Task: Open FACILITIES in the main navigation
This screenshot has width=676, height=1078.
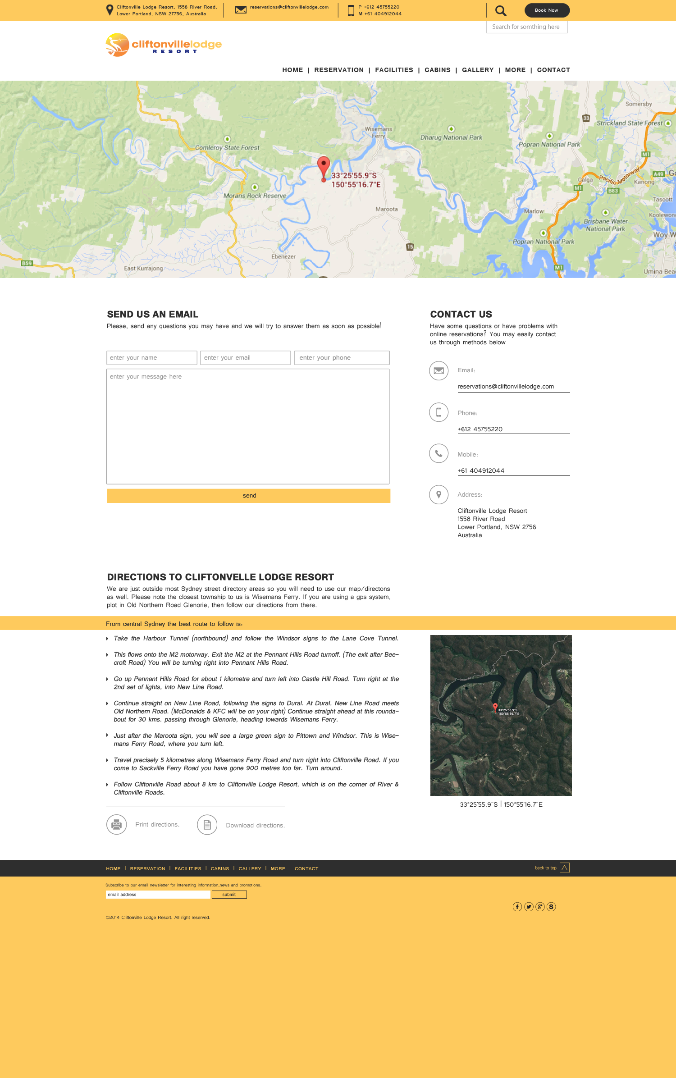Action: [x=394, y=70]
